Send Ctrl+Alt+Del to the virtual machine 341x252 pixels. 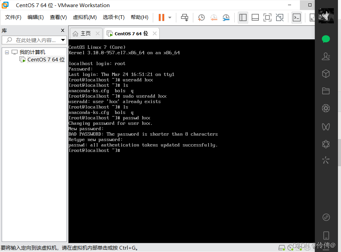[x=185, y=17]
